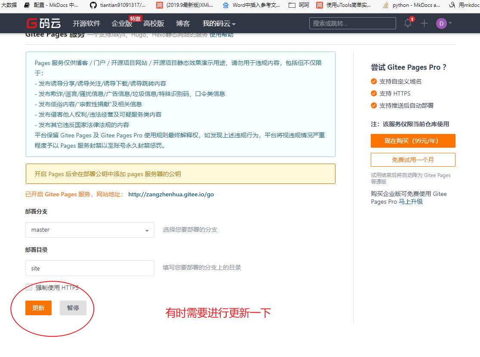Click 现在购买 (99元/年) button

(413, 141)
